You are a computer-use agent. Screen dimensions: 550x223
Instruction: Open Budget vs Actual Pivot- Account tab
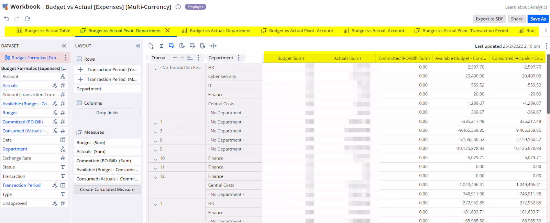pos(297,31)
